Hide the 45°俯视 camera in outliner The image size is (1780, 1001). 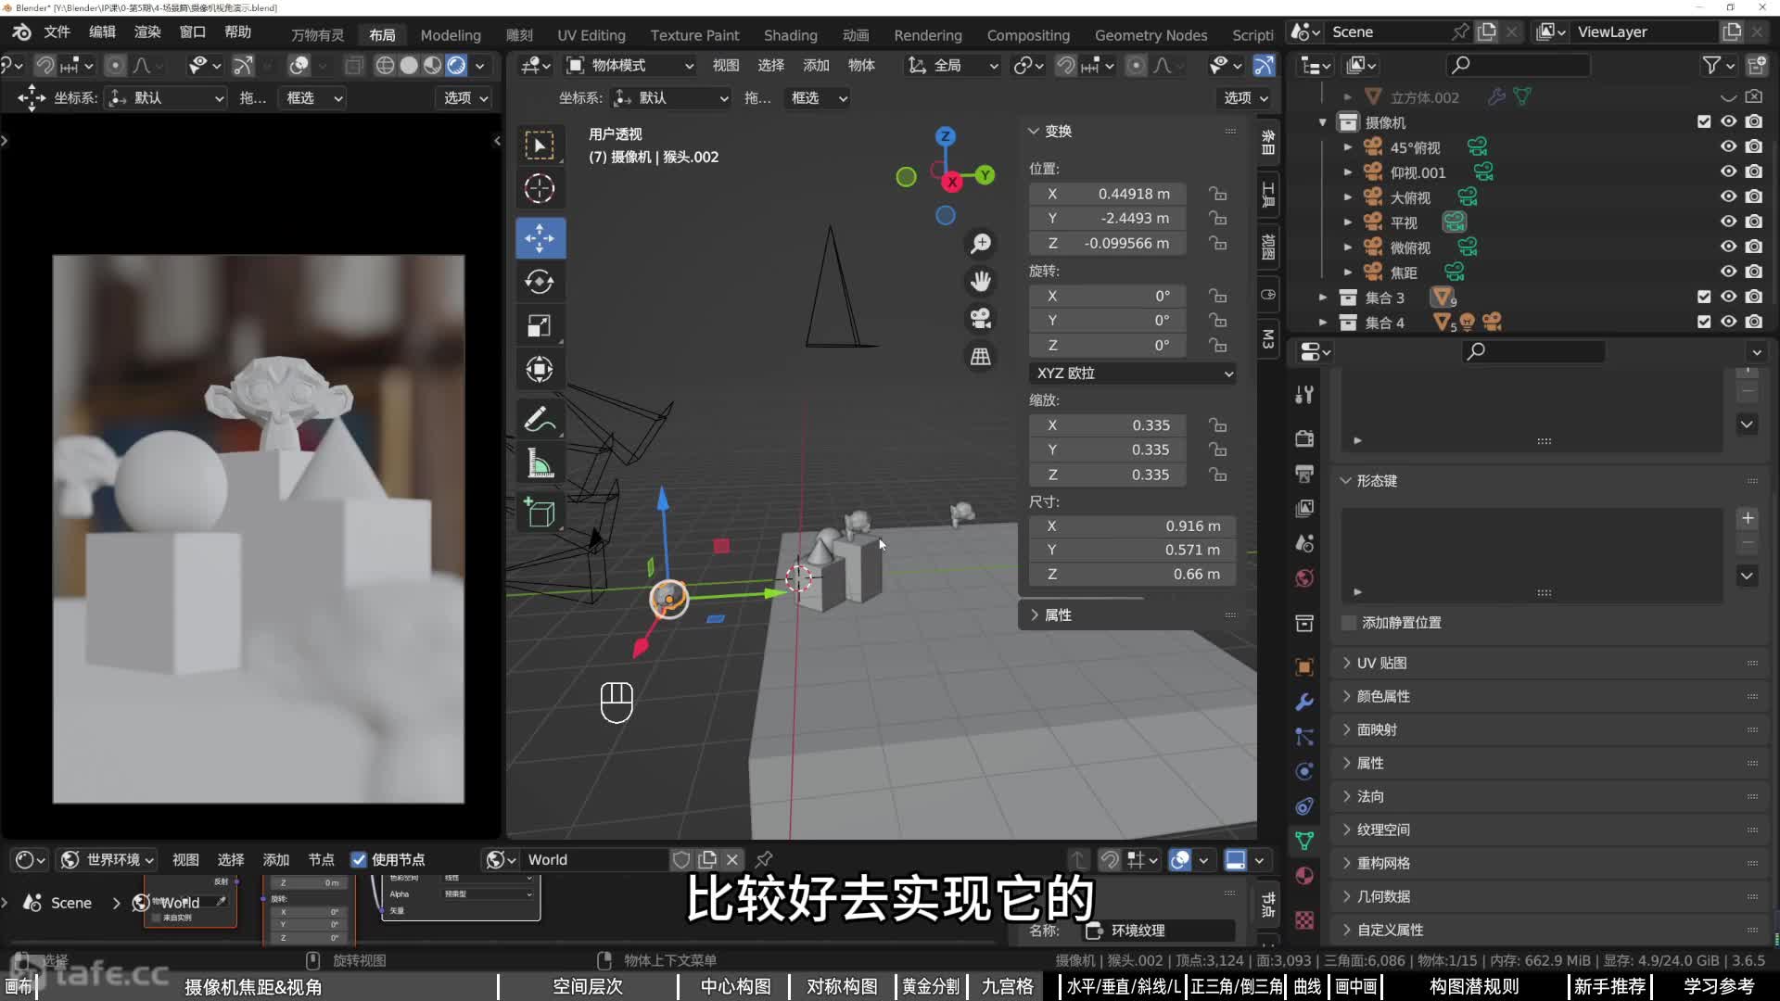(1728, 146)
